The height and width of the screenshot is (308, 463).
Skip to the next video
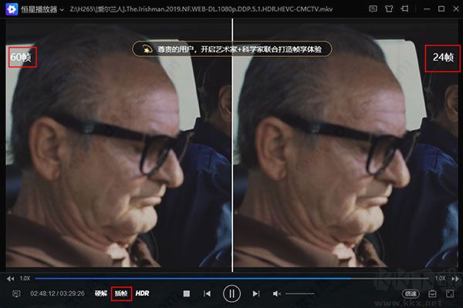click(256, 293)
